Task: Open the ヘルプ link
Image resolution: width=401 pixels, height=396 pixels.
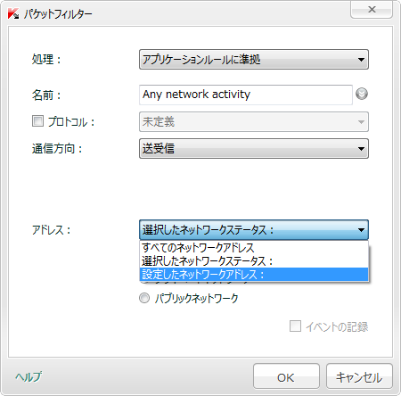Action: pos(29,376)
